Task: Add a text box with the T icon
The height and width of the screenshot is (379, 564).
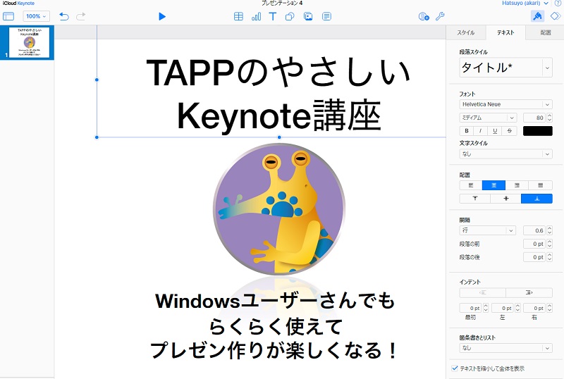Action: click(x=272, y=16)
